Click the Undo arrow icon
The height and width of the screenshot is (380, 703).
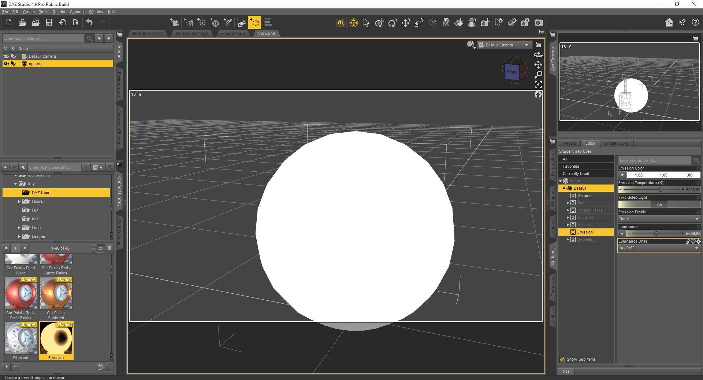tap(89, 23)
